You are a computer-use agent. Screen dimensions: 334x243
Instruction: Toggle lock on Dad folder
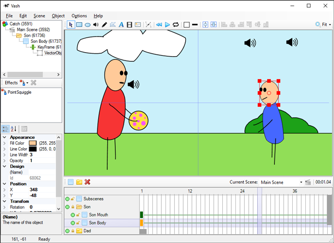pyautogui.click(x=73, y=230)
